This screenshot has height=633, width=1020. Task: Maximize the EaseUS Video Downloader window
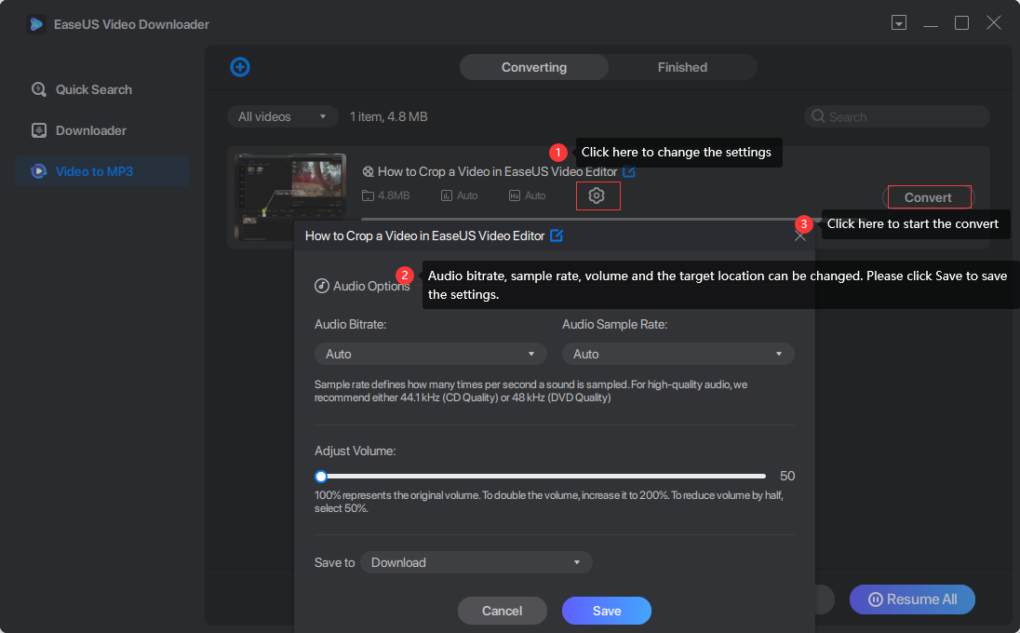point(961,22)
